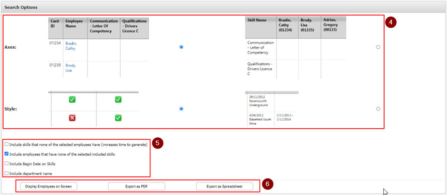Screen dimensions: 447x195
Task: Click Bradin, Cathy (01234) column header
Action: (x=288, y=27)
